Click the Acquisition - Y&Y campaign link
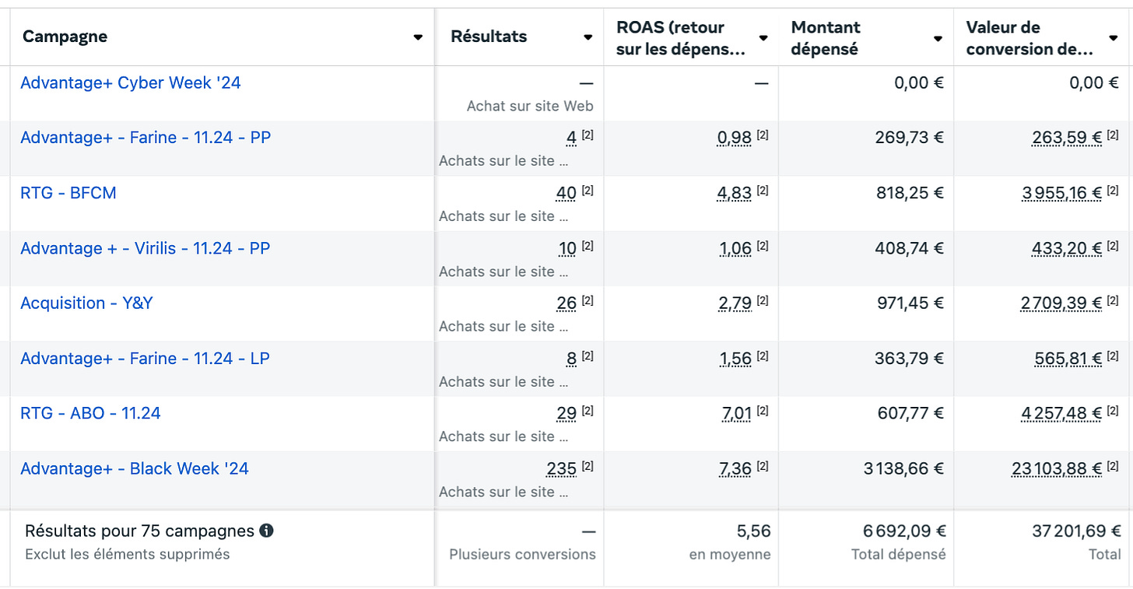The height and width of the screenshot is (589, 1133). click(86, 303)
